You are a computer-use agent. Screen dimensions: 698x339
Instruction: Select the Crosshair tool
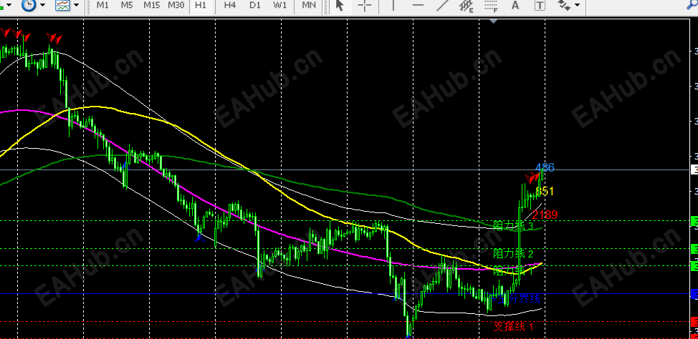click(365, 5)
